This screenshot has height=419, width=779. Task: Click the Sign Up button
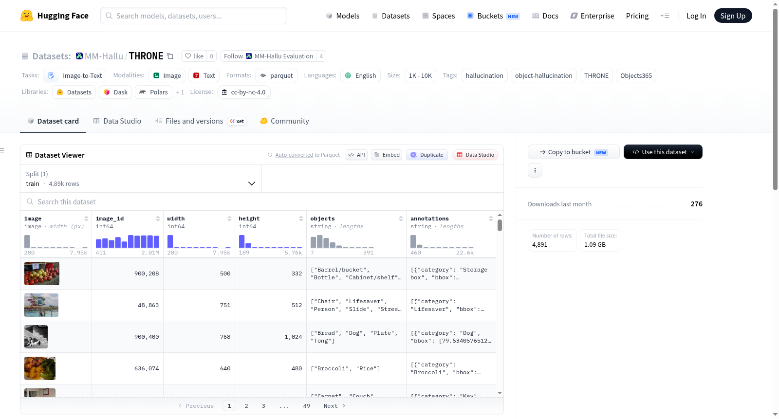(733, 16)
